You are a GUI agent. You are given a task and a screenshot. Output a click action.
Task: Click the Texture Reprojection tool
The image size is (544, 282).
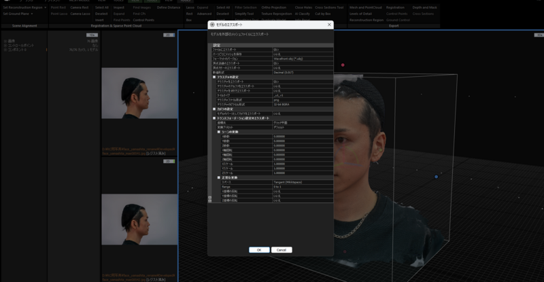[277, 14]
